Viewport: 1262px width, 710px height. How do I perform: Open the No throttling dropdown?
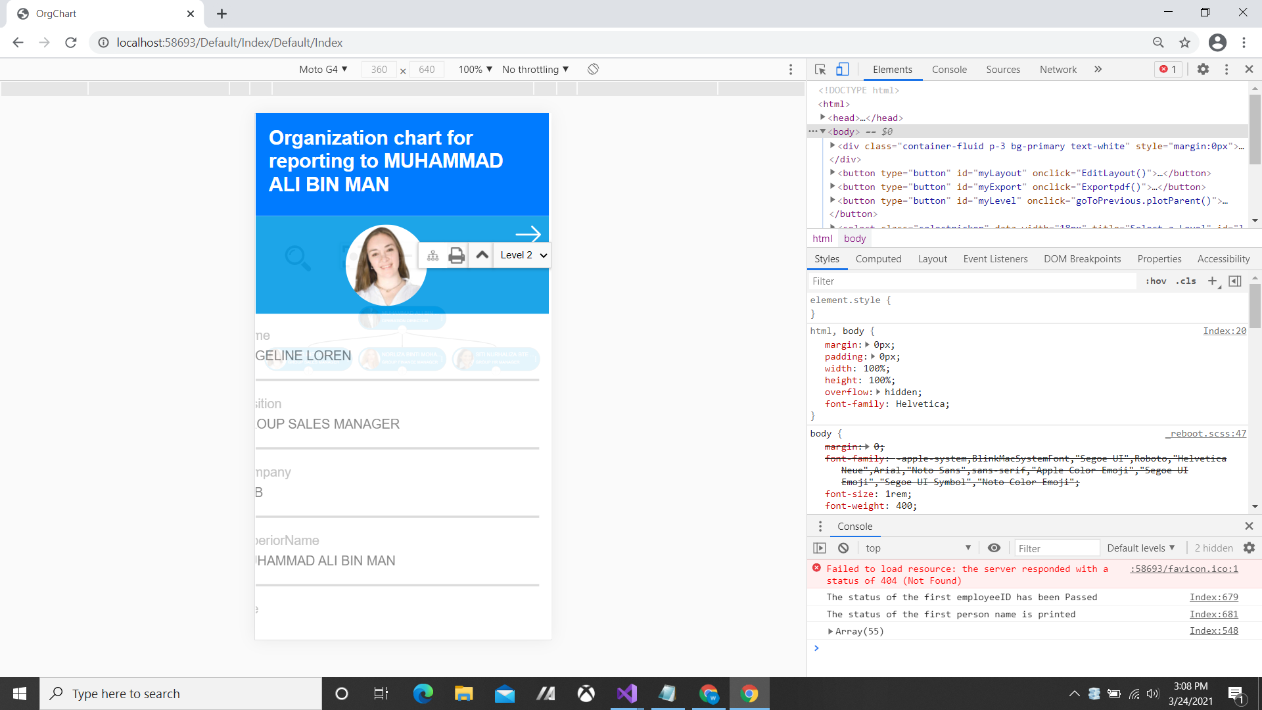(535, 70)
